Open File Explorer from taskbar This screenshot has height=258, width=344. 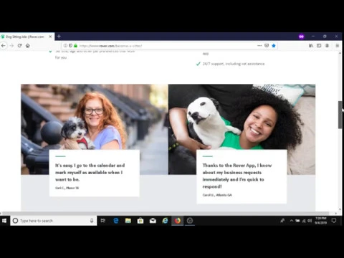[128, 221]
